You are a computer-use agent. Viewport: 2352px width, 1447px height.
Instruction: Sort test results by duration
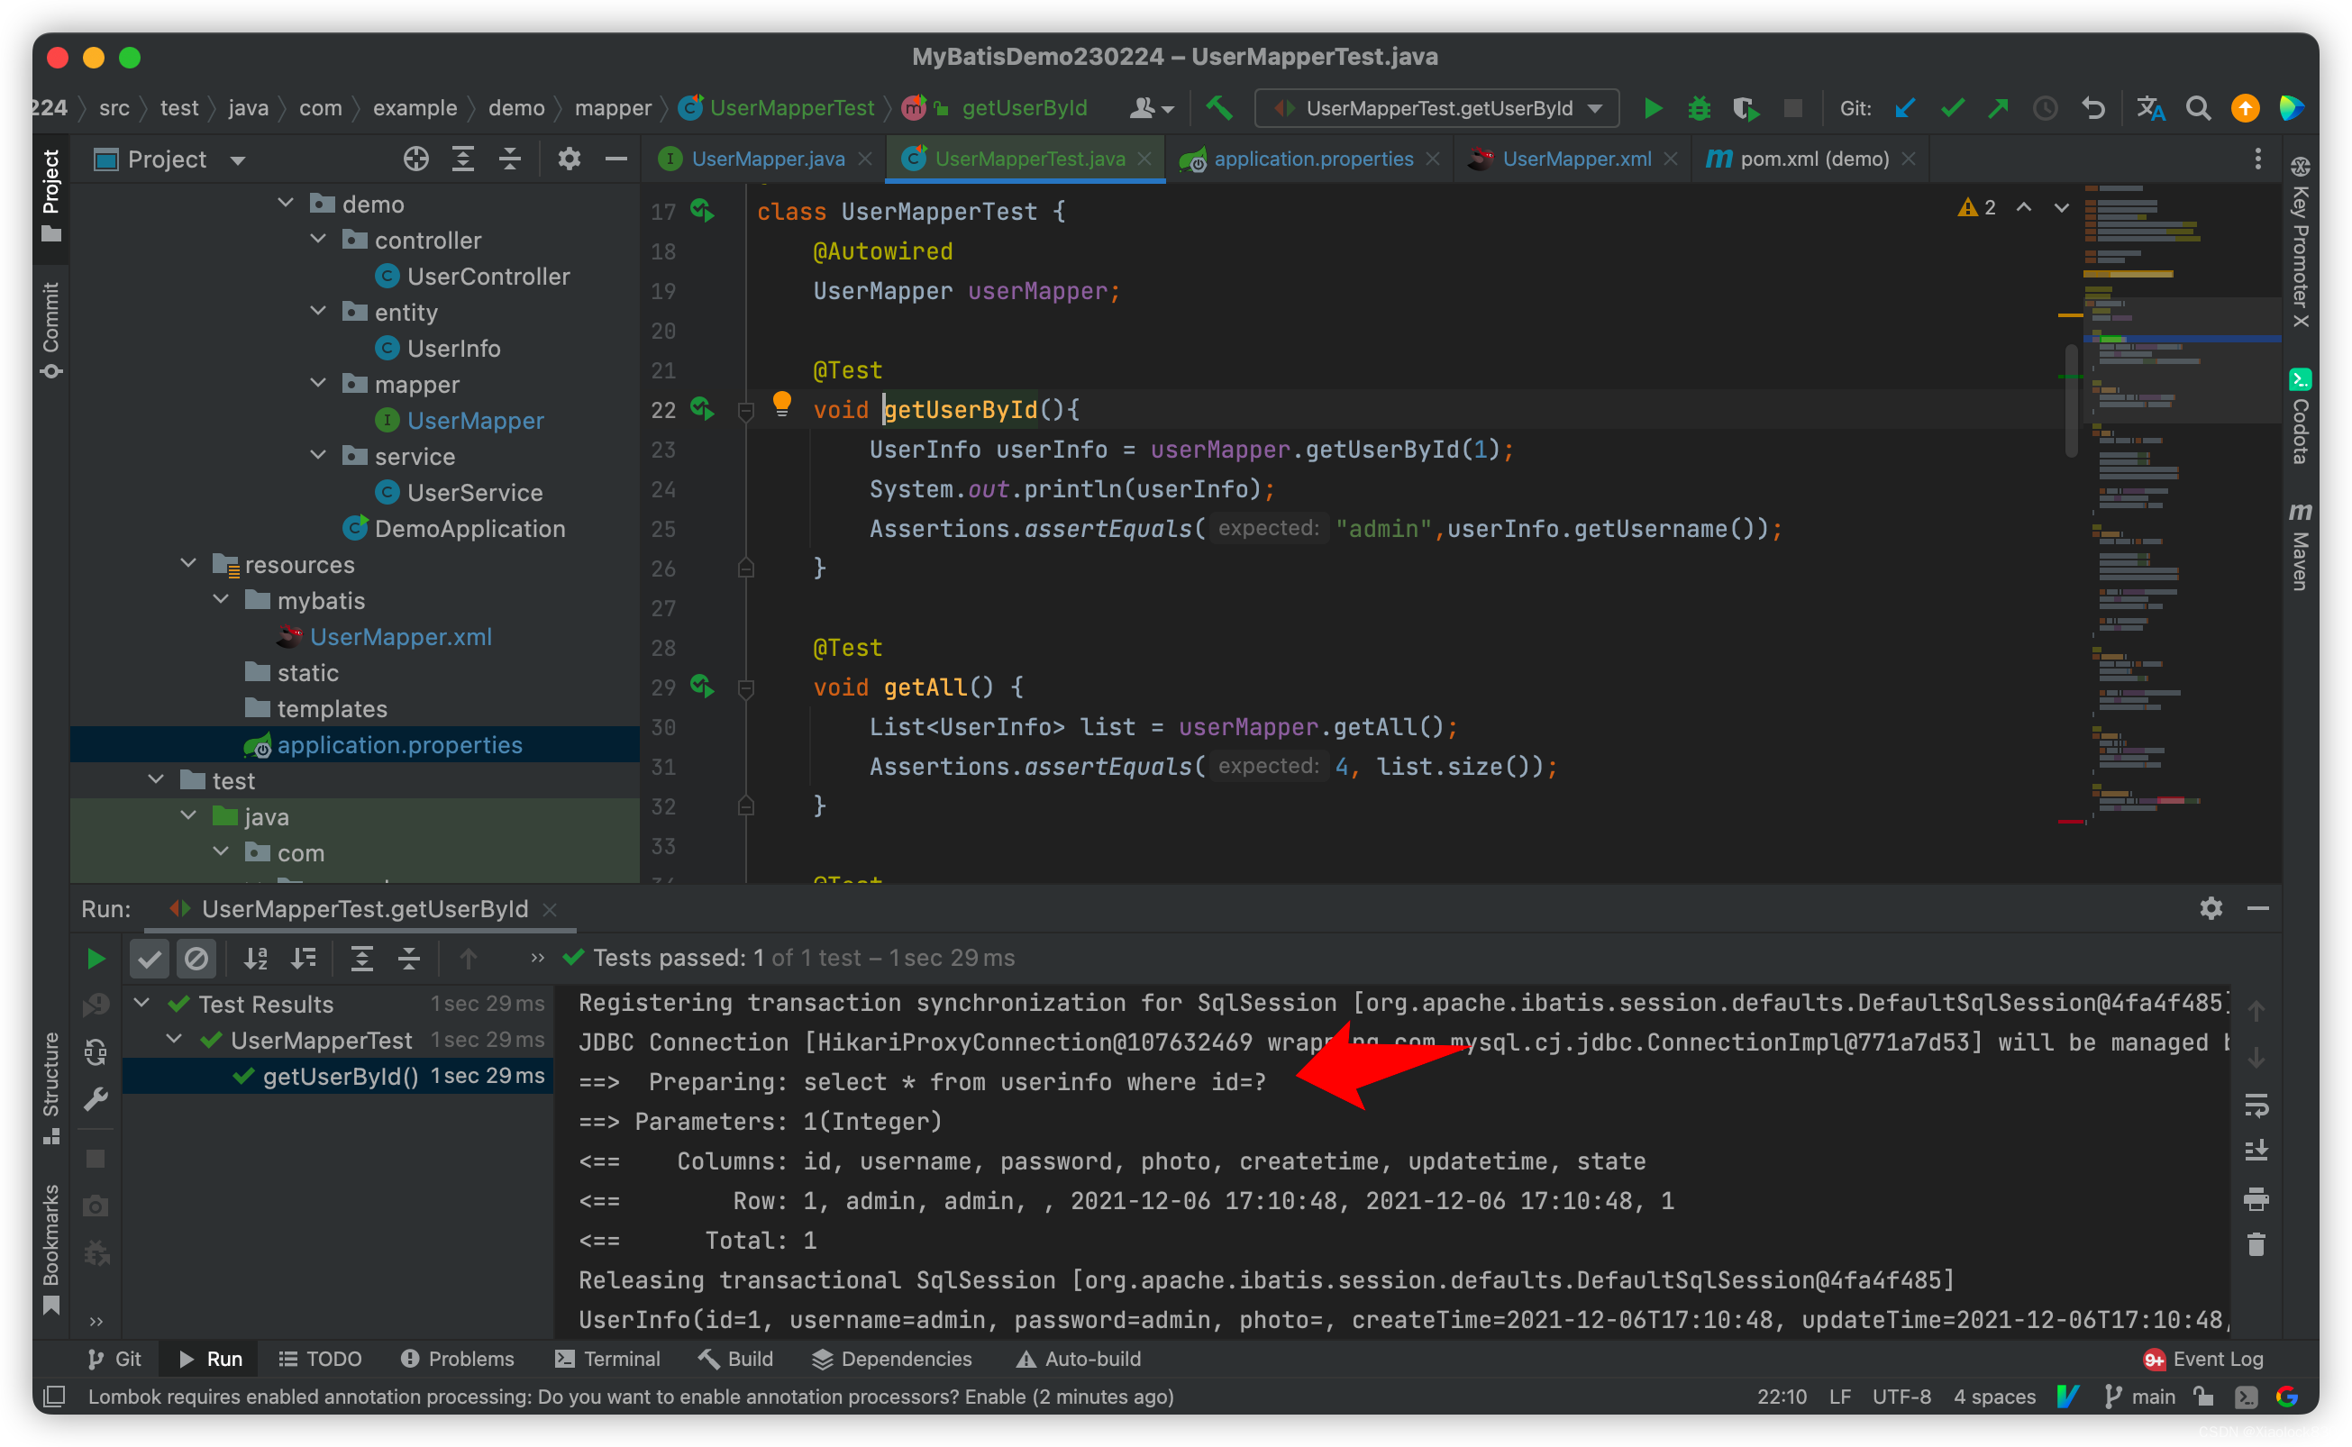point(304,958)
